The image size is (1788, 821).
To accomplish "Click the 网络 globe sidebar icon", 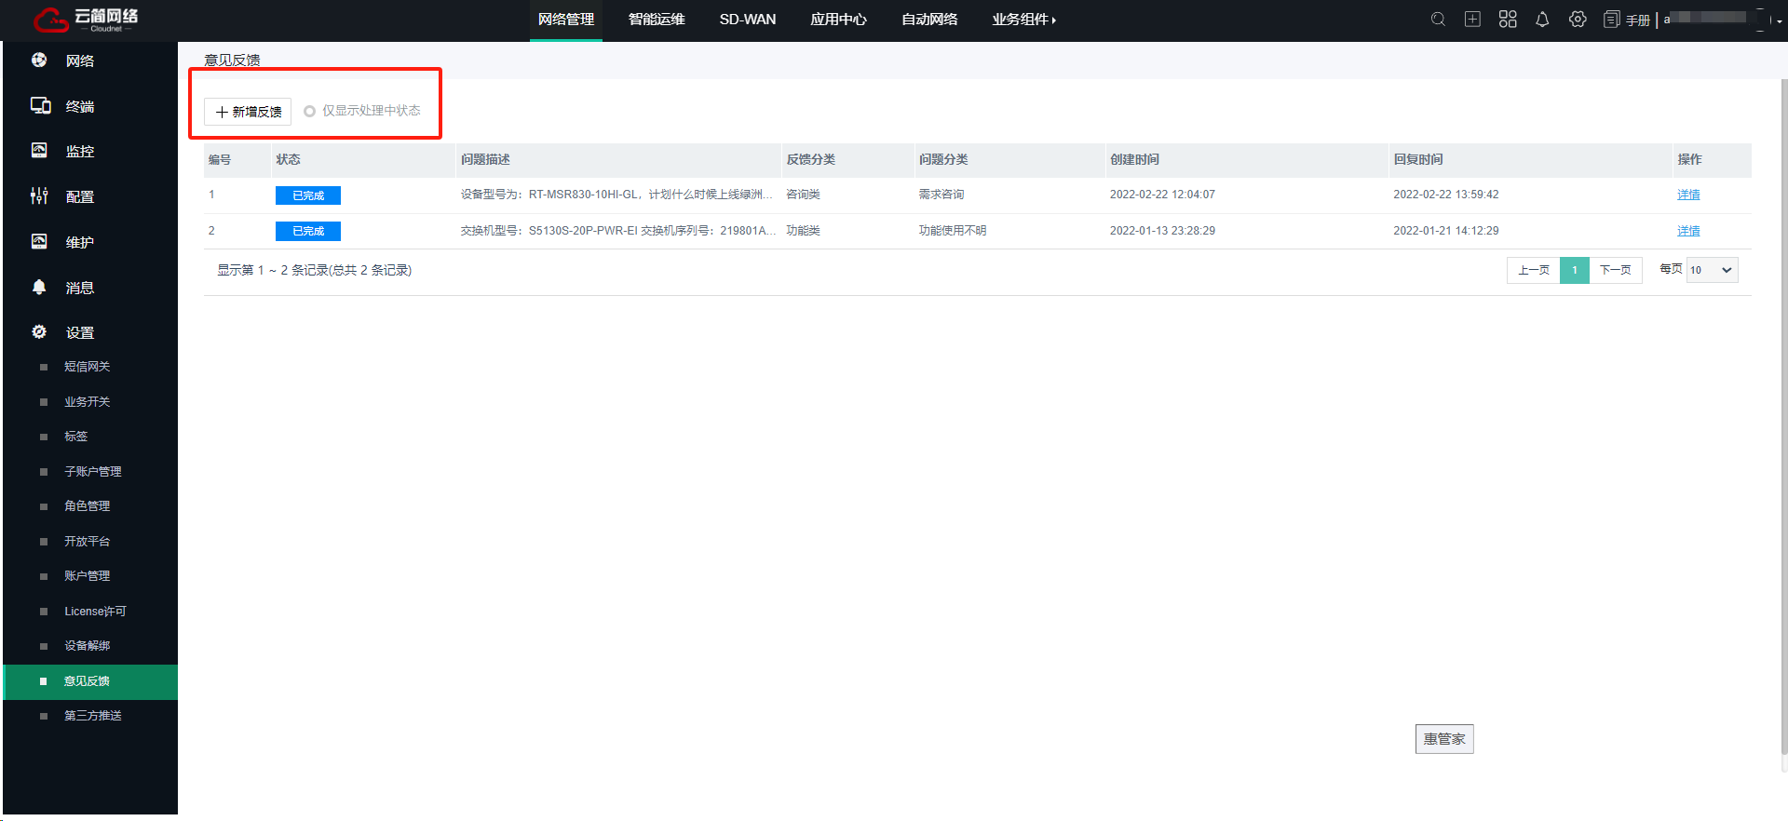I will click(x=39, y=61).
